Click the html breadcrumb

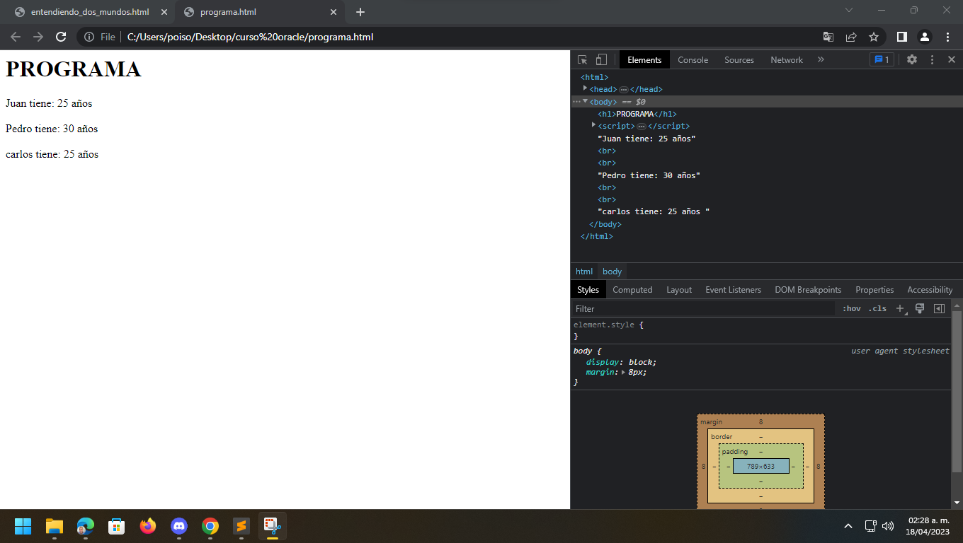(584, 271)
